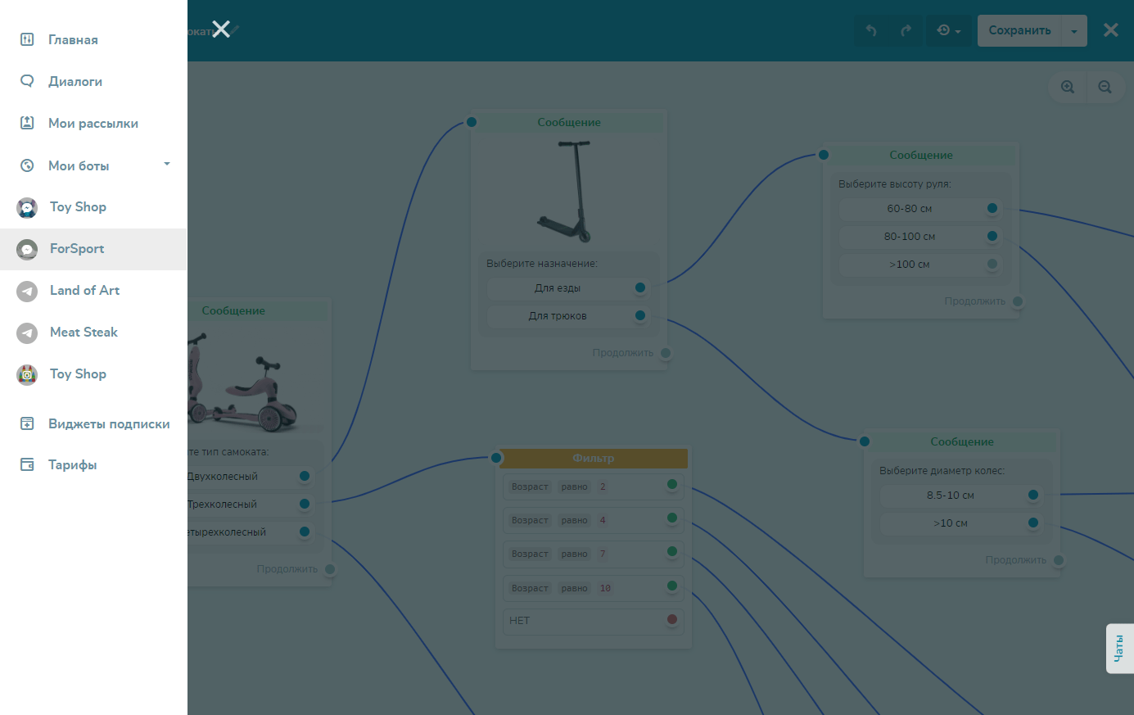Viewport: 1134px width, 715px height.
Task: Click the undo arrow in top toolbar
Action: click(x=871, y=30)
